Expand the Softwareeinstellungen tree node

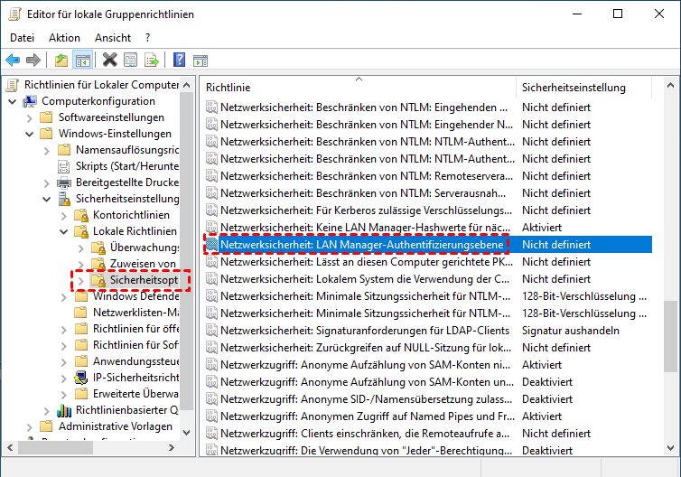[29, 118]
